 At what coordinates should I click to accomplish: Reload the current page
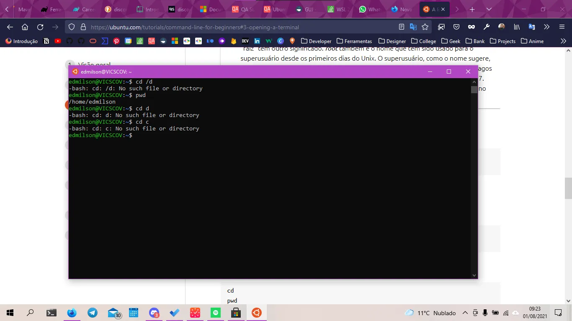(x=40, y=27)
